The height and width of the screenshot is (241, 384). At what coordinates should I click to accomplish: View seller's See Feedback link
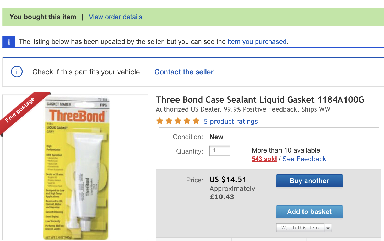[304, 159]
